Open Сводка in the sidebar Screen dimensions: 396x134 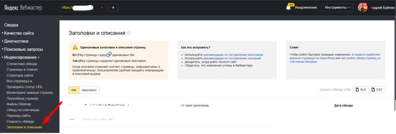(x=11, y=25)
